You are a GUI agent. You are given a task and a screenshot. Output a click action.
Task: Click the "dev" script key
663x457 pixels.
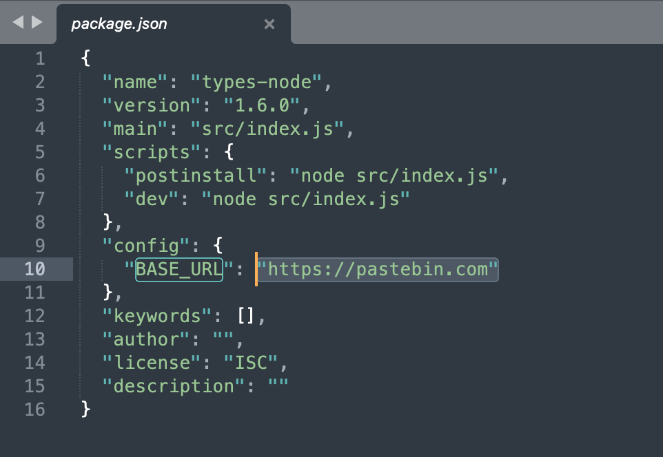point(152,198)
